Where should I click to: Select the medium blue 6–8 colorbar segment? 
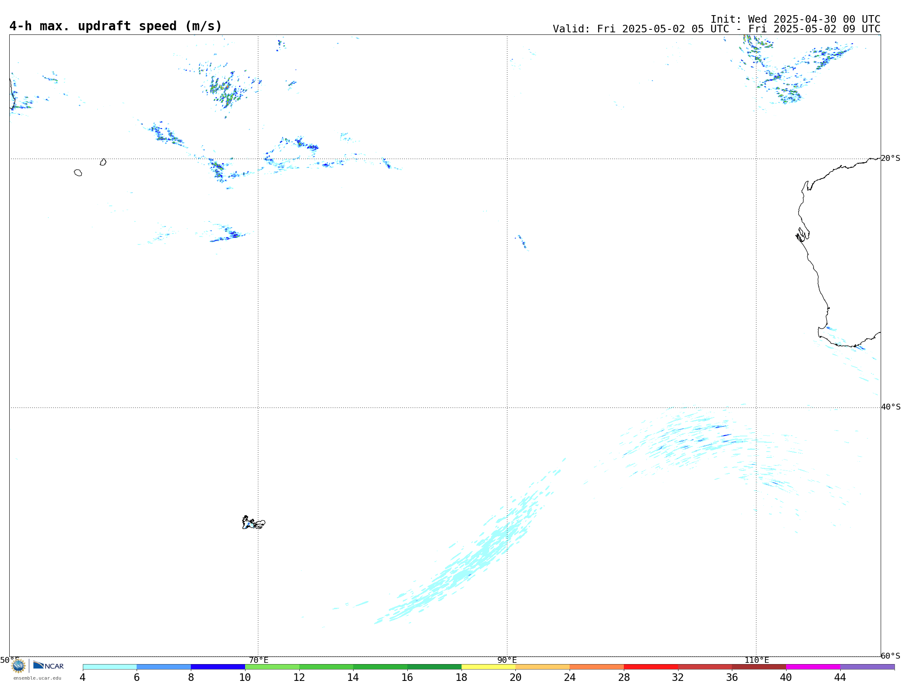point(164,667)
